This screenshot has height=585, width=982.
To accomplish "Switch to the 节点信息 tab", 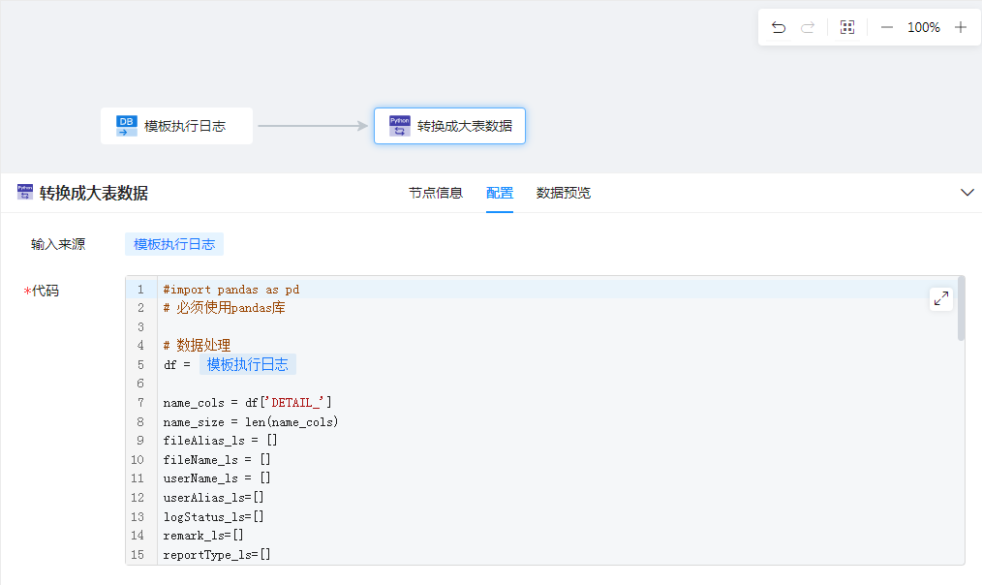I will tap(435, 193).
